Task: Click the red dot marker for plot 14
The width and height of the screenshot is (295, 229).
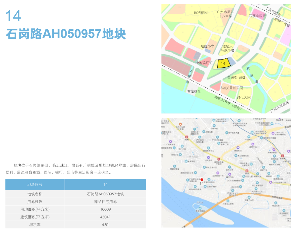Action: (202, 180)
